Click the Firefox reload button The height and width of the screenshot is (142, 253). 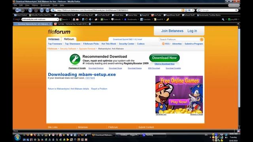tap(30, 10)
